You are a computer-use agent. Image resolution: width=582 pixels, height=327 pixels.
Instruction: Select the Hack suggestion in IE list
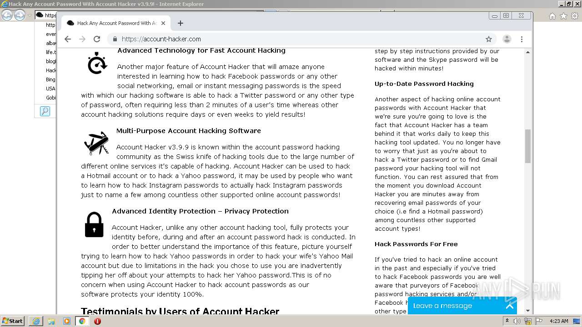(50, 70)
